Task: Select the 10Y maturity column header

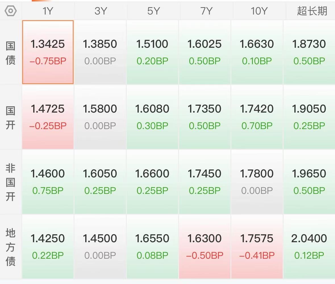Action: pyautogui.click(x=259, y=11)
